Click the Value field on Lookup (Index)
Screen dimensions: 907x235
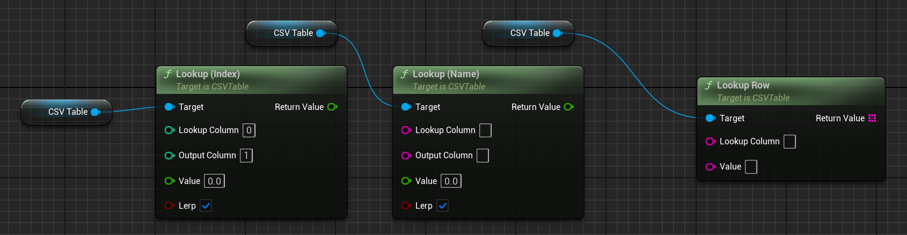point(215,181)
